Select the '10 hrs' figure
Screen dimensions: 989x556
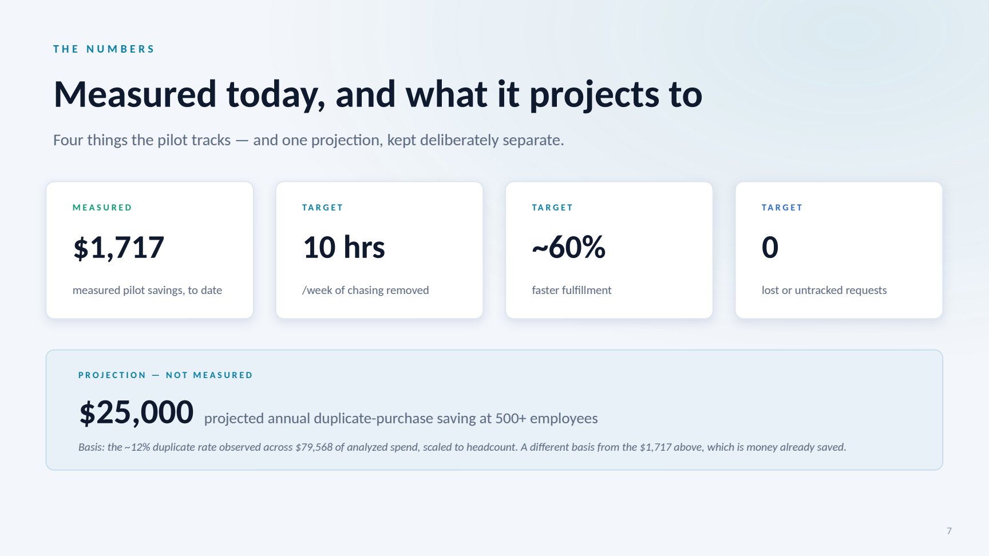click(344, 248)
